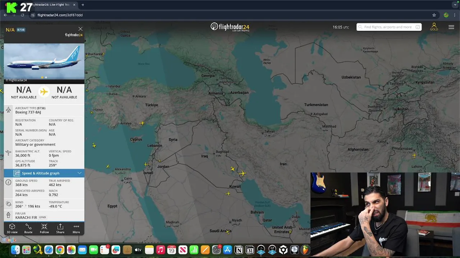Select the aircraft below the Saudi Arabia label
This screenshot has height=258, width=460.
228,232
